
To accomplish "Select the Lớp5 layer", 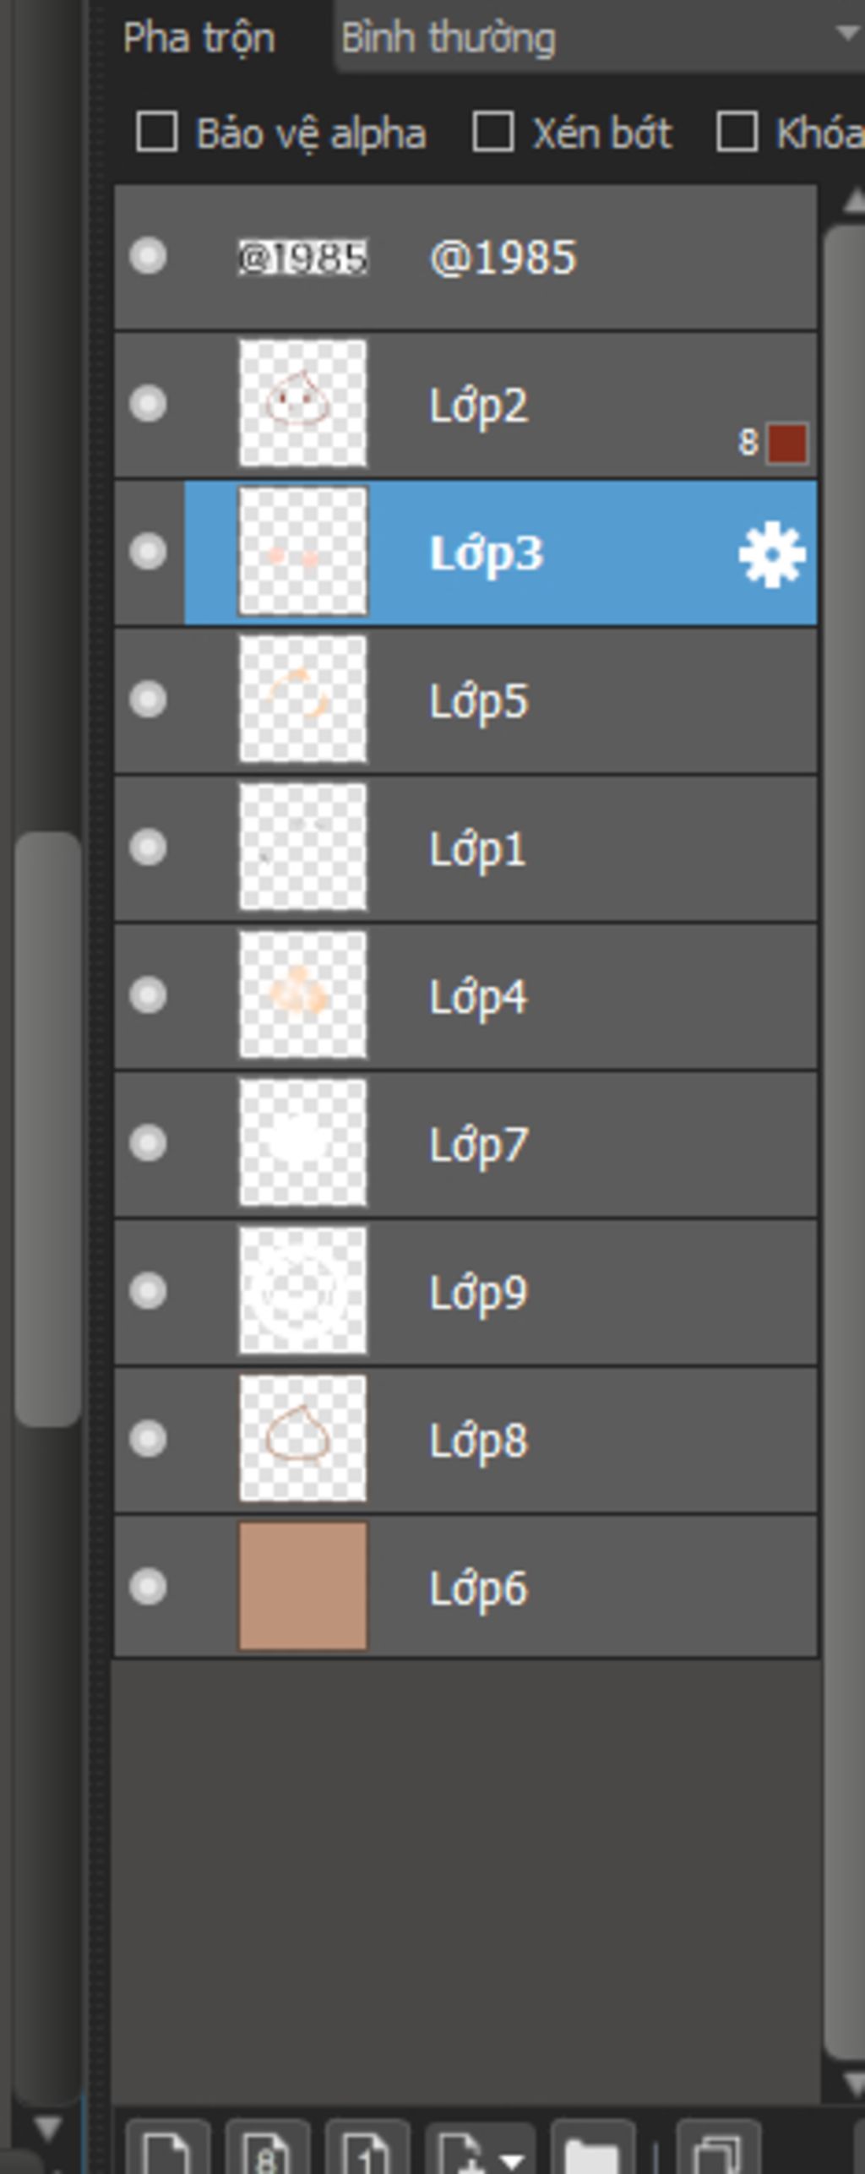I will coord(465,700).
